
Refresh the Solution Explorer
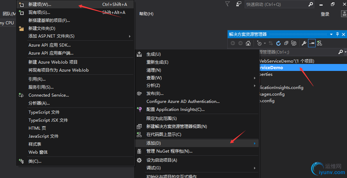click(278, 43)
